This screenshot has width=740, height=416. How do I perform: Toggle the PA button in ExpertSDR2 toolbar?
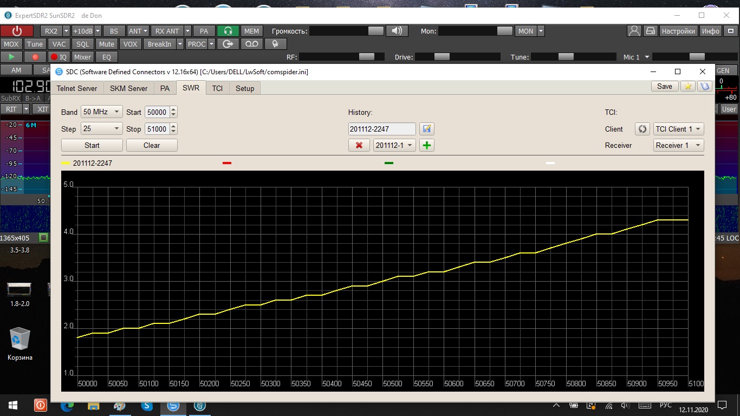(x=204, y=31)
